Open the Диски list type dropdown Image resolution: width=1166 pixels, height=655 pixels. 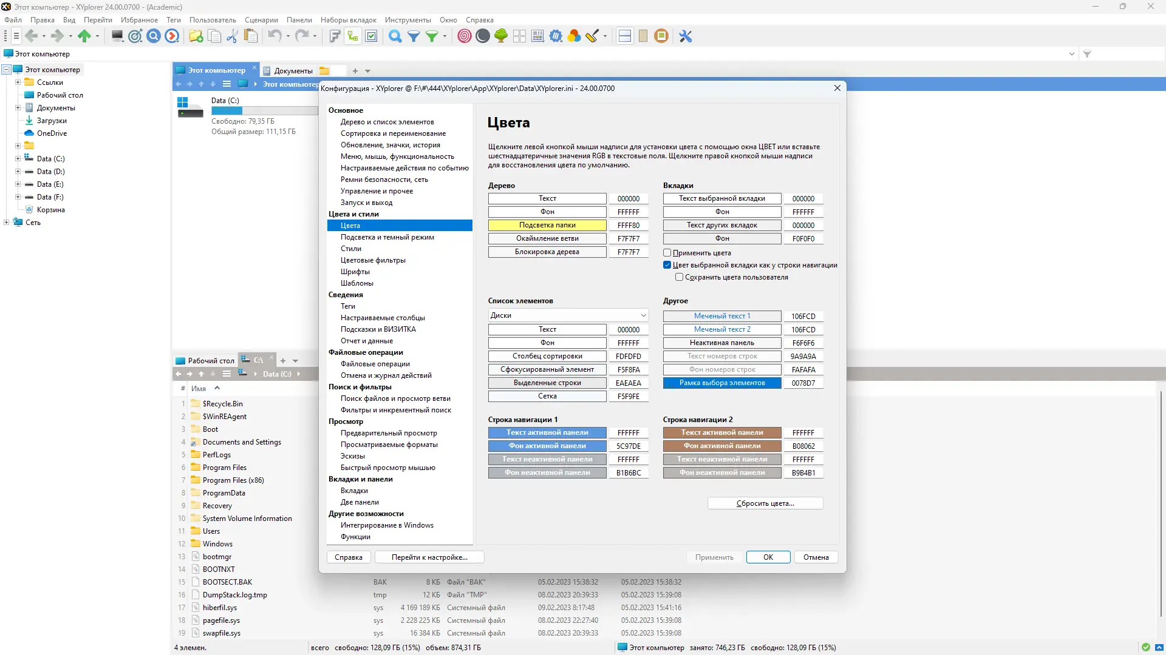[568, 315]
